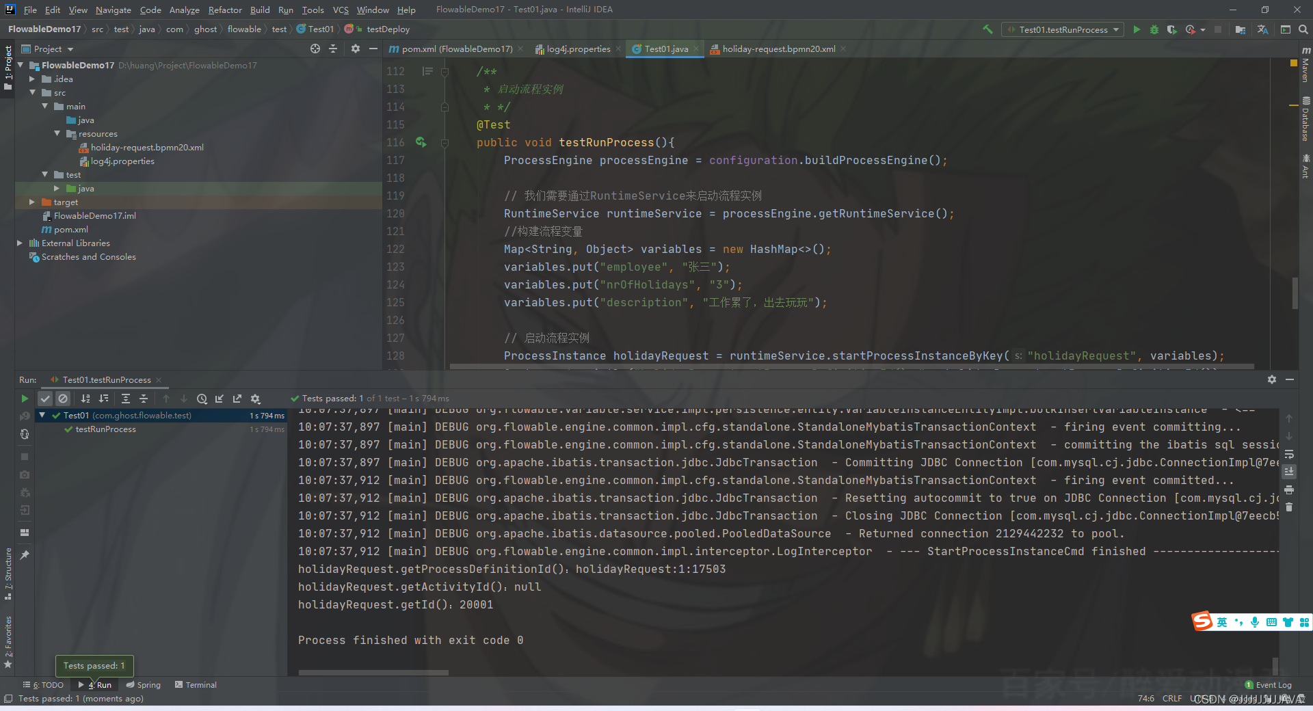Click the console horizontal scrollbar
This screenshot has height=711, width=1313.
click(x=373, y=673)
